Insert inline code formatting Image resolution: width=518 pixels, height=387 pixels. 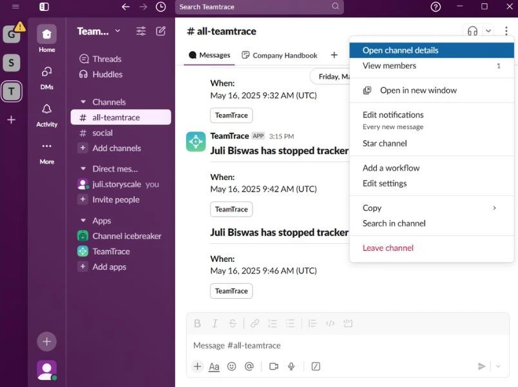(x=330, y=323)
